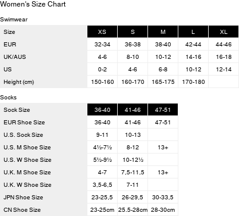Select the 170-180 height cell

pyautogui.click(x=193, y=82)
